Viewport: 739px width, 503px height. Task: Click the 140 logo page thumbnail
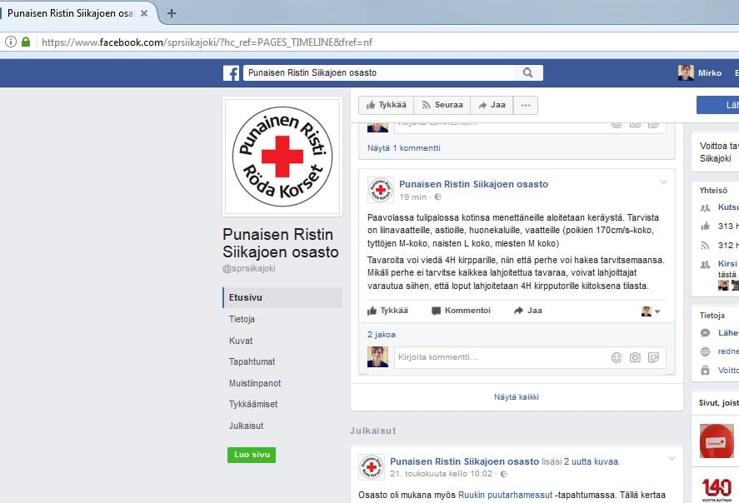coord(717,490)
